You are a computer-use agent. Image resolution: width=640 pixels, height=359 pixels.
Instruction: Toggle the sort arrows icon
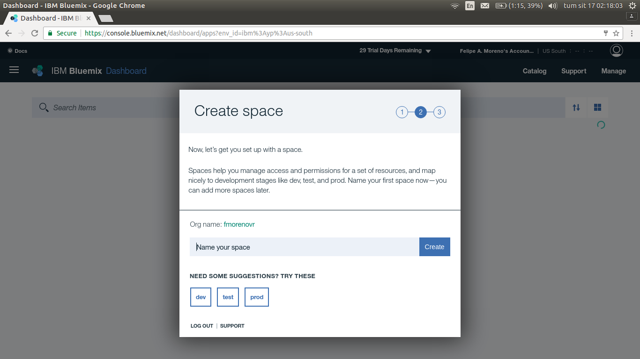576,108
